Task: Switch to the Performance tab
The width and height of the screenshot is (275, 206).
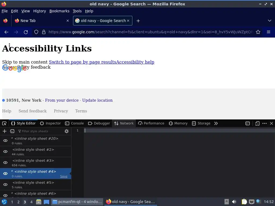Action: click(151, 123)
